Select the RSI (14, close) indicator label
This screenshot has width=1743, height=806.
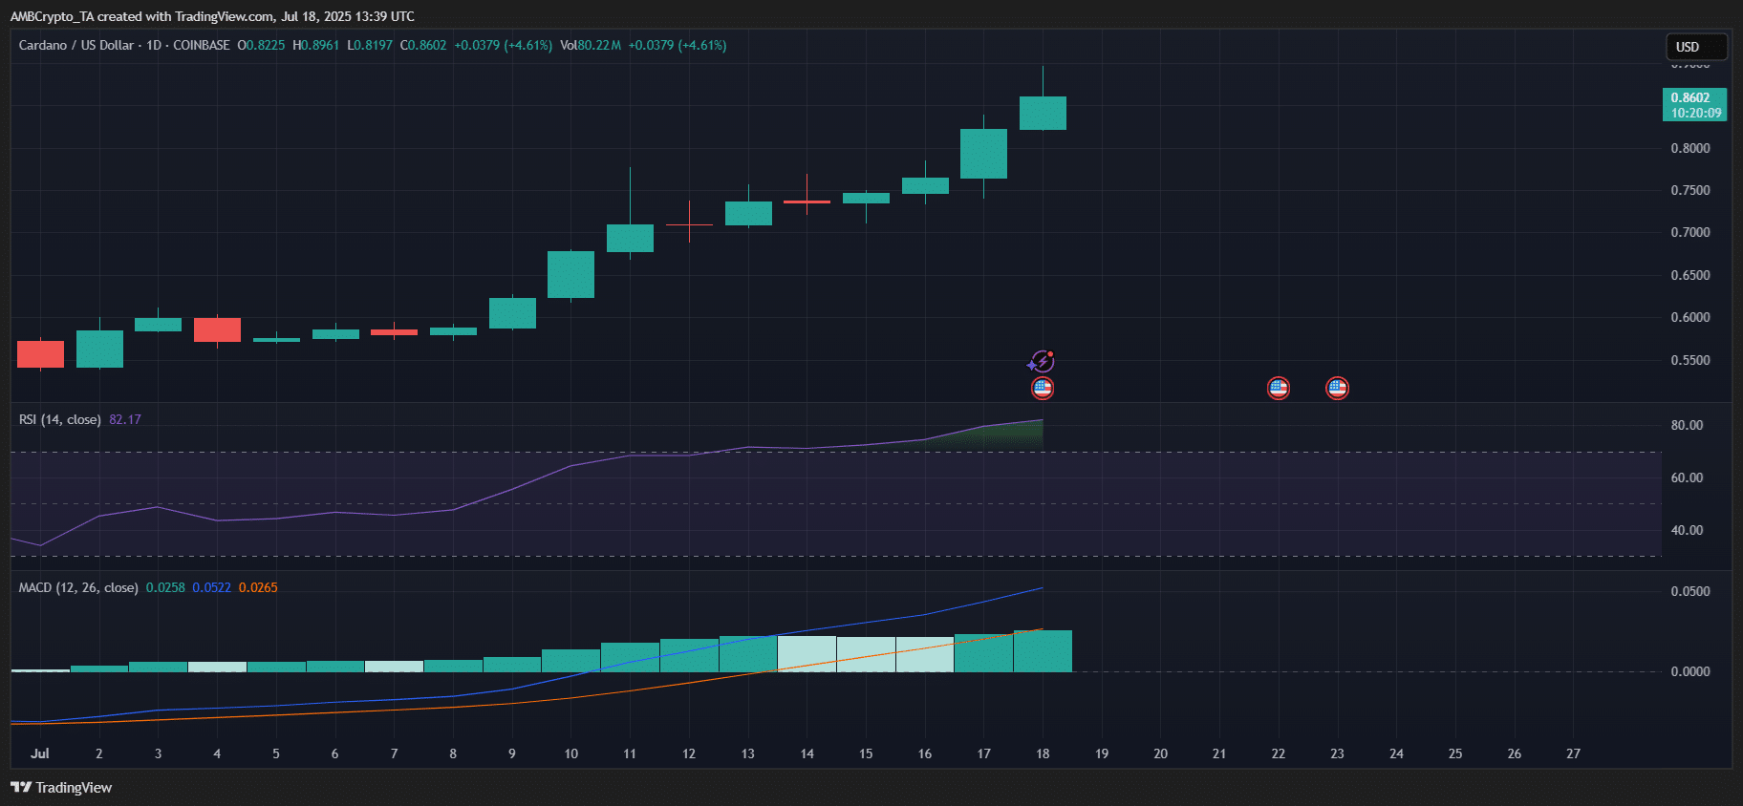pyautogui.click(x=59, y=419)
